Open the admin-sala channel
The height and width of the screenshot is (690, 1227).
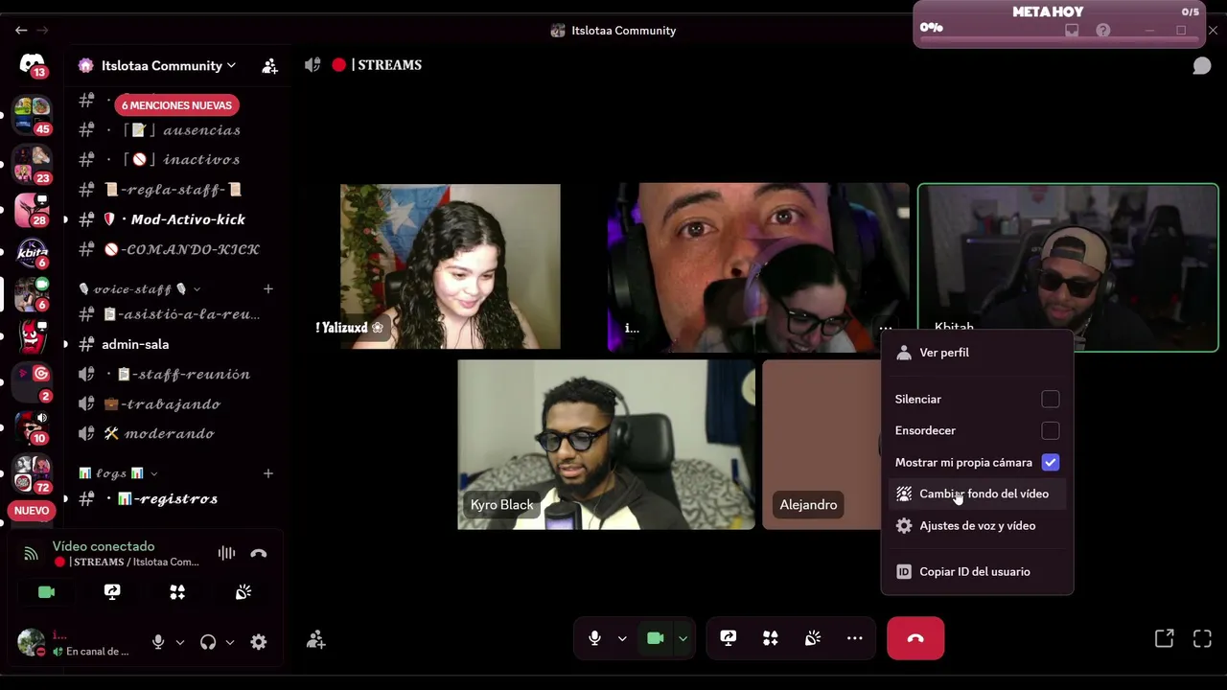177,344
